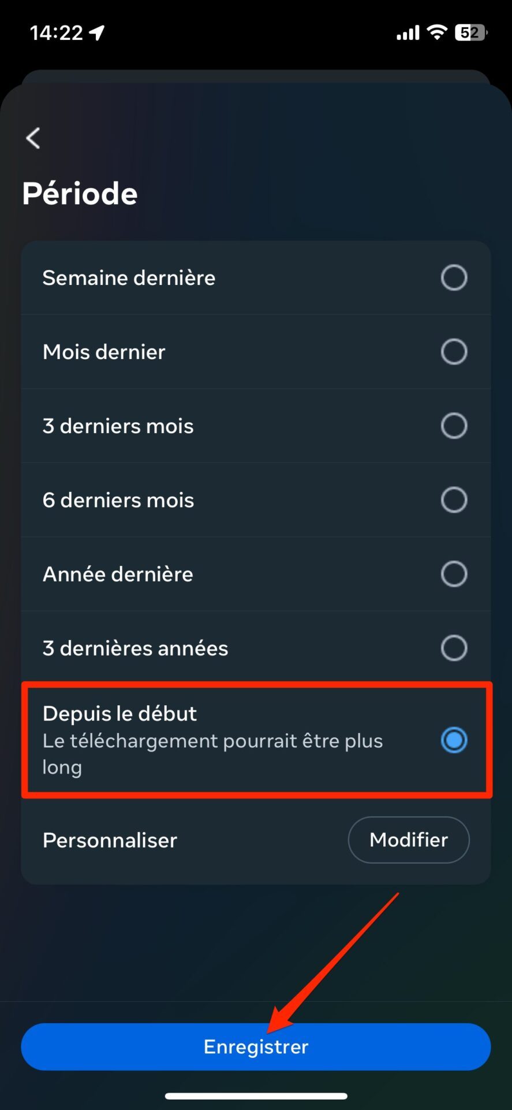Tap the cellular signal bars icon

(x=408, y=33)
